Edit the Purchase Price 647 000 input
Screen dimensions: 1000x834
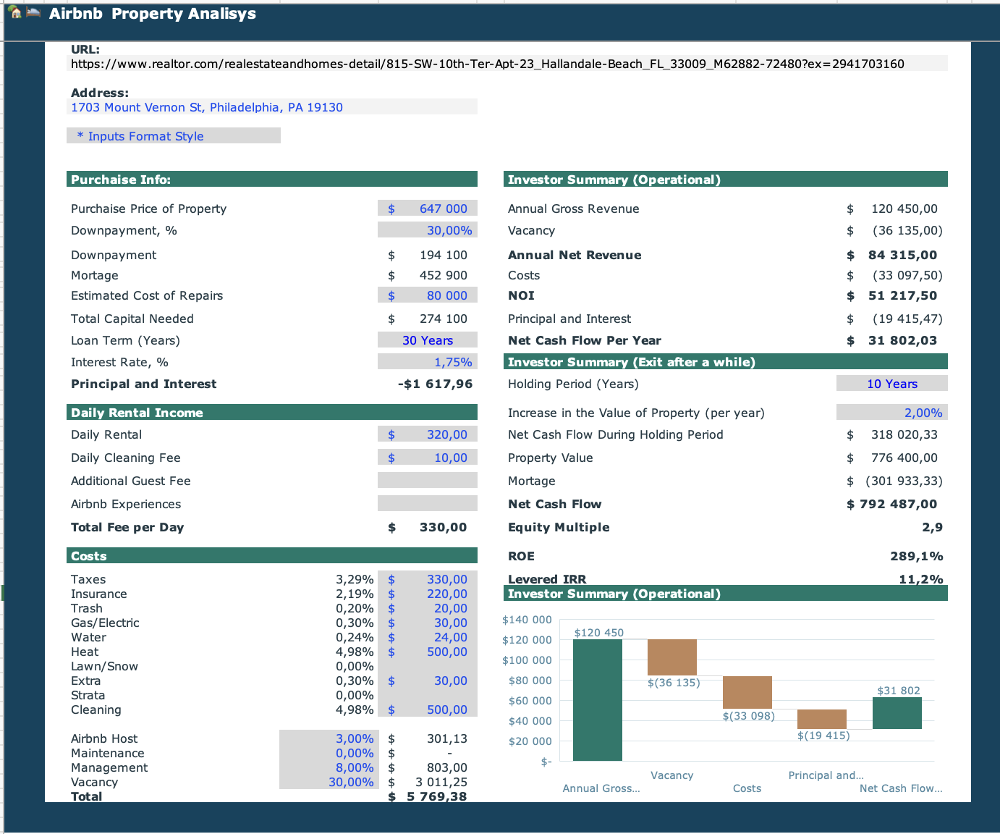pos(428,208)
